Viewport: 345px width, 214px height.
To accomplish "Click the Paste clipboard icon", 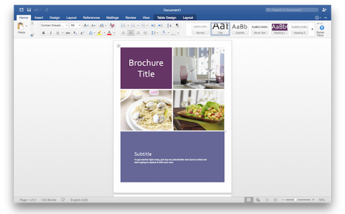I will point(20,26).
